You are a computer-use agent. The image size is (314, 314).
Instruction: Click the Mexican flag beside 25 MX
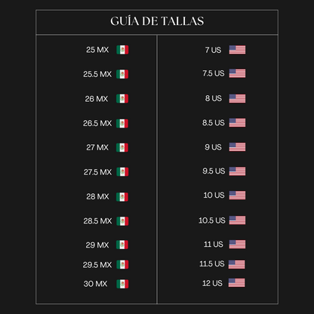pyautogui.click(x=122, y=50)
